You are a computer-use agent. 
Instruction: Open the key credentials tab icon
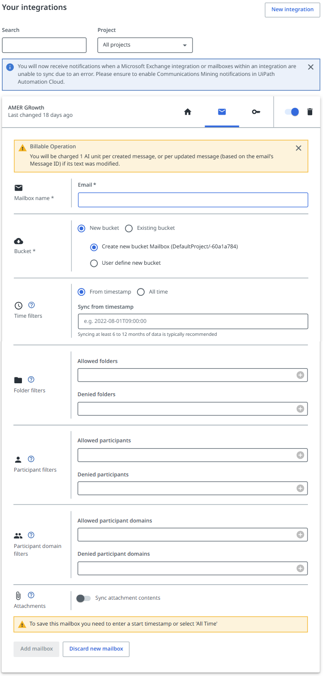coord(256,112)
